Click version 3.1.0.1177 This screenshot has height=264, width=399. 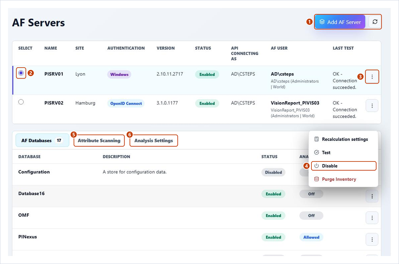pos(167,103)
